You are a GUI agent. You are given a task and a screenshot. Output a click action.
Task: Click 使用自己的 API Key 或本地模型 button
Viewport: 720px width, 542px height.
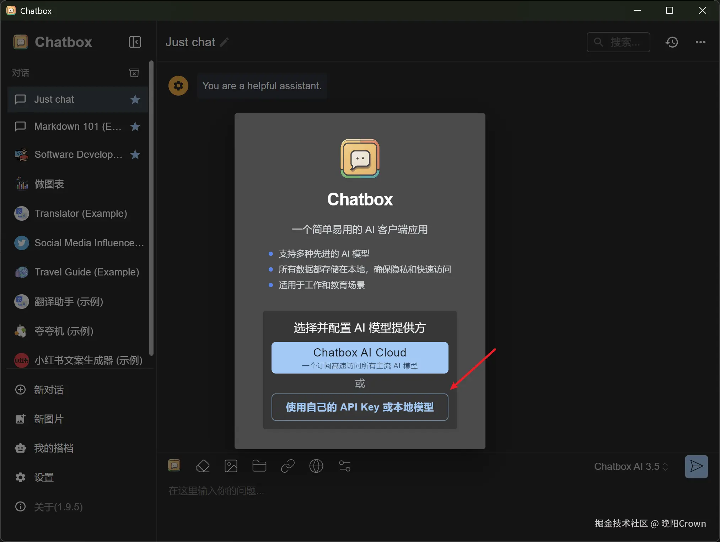tap(360, 407)
